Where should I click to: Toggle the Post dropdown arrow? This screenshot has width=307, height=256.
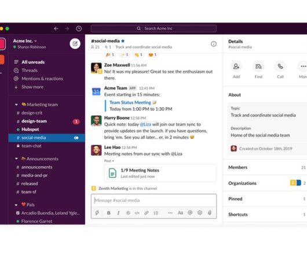pyautogui.click(x=113, y=161)
